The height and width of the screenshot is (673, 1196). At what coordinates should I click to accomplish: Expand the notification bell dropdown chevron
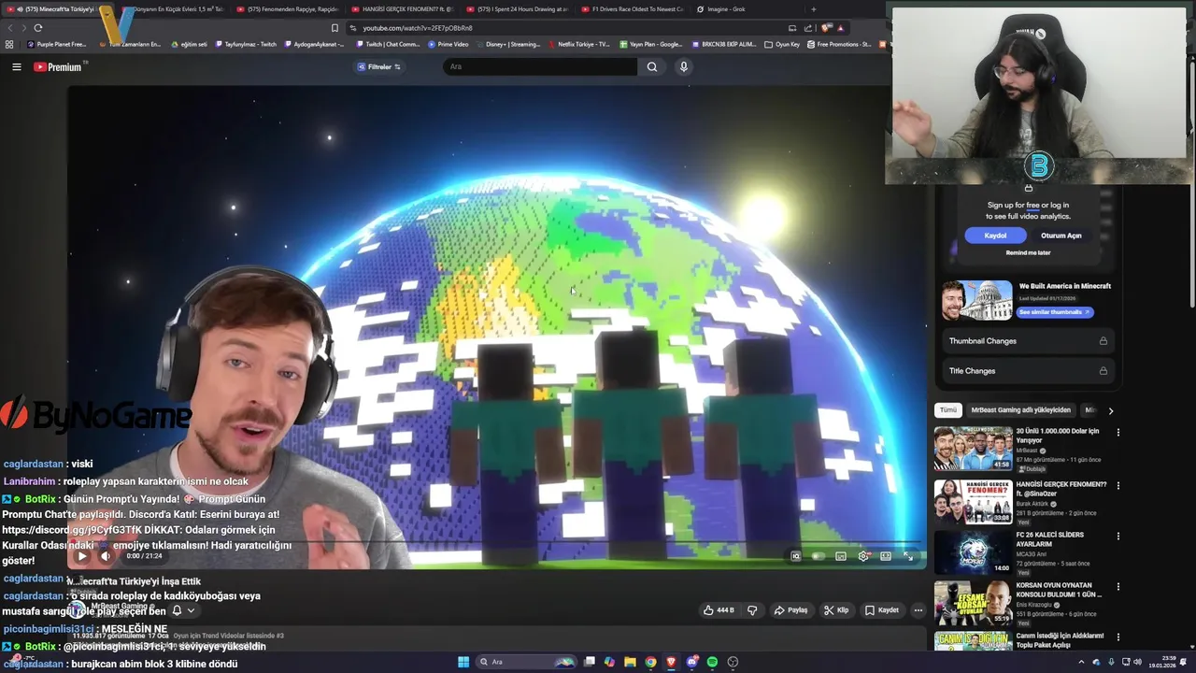point(191,610)
